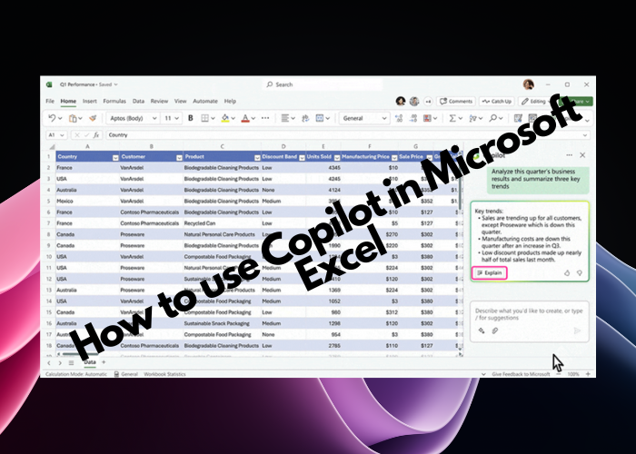This screenshot has width=636, height=454.
Task: Click the Search box in the title bar
Action: [x=323, y=84]
